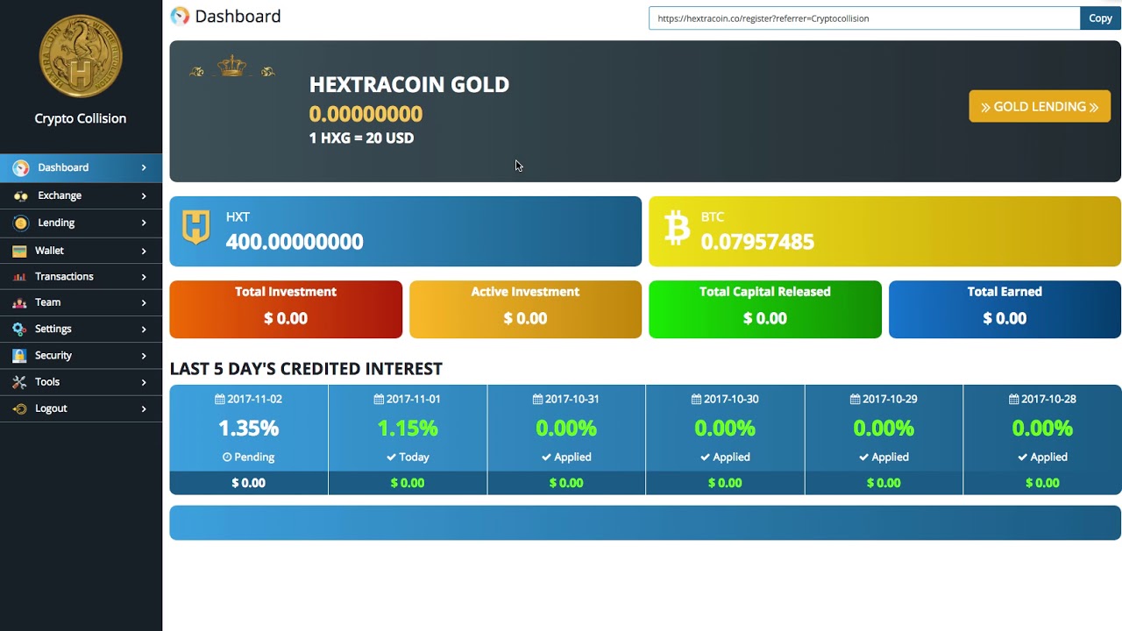
Task: Click the Hextracoin Gold 0.00000000 balance
Action: pyautogui.click(x=366, y=114)
